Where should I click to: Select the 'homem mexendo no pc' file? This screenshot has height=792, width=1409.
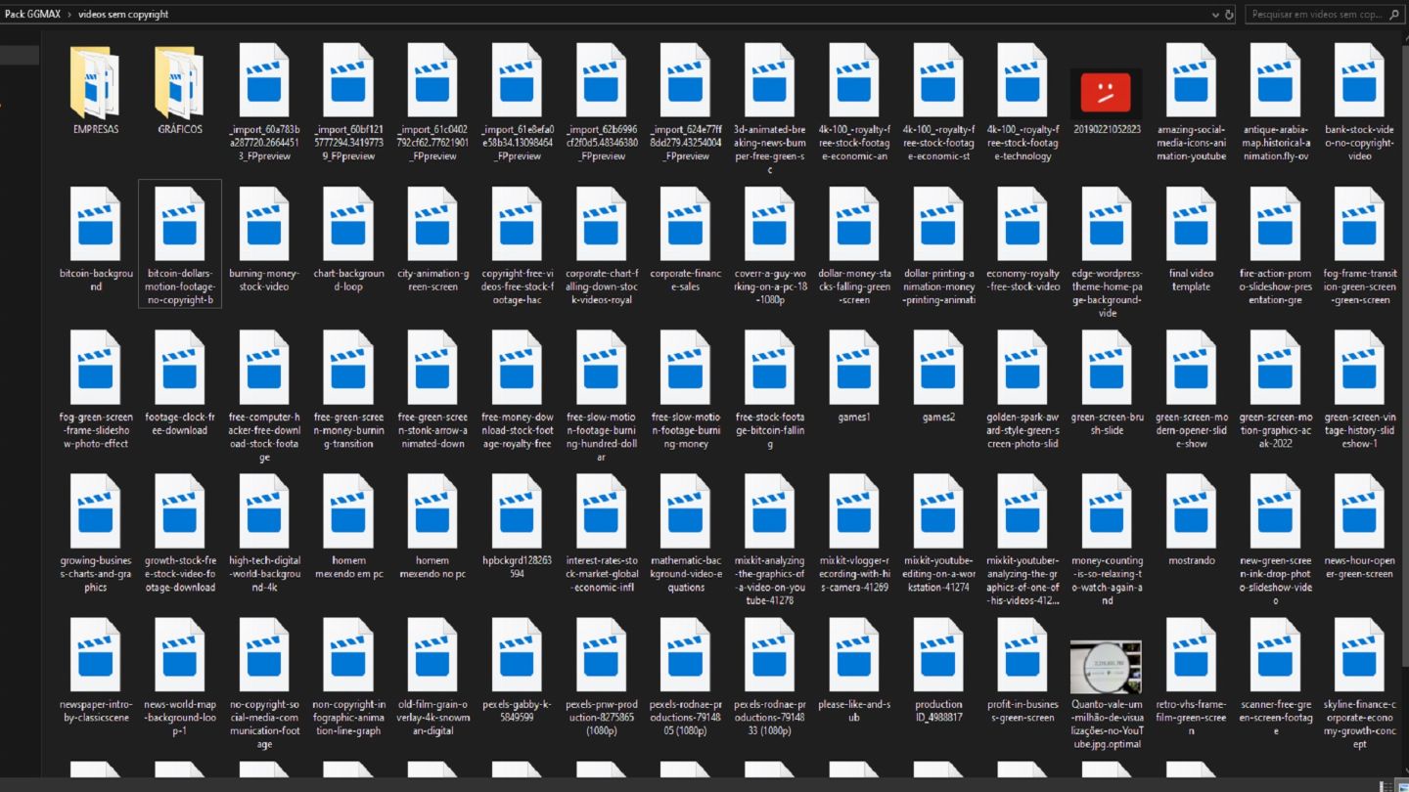(x=432, y=527)
